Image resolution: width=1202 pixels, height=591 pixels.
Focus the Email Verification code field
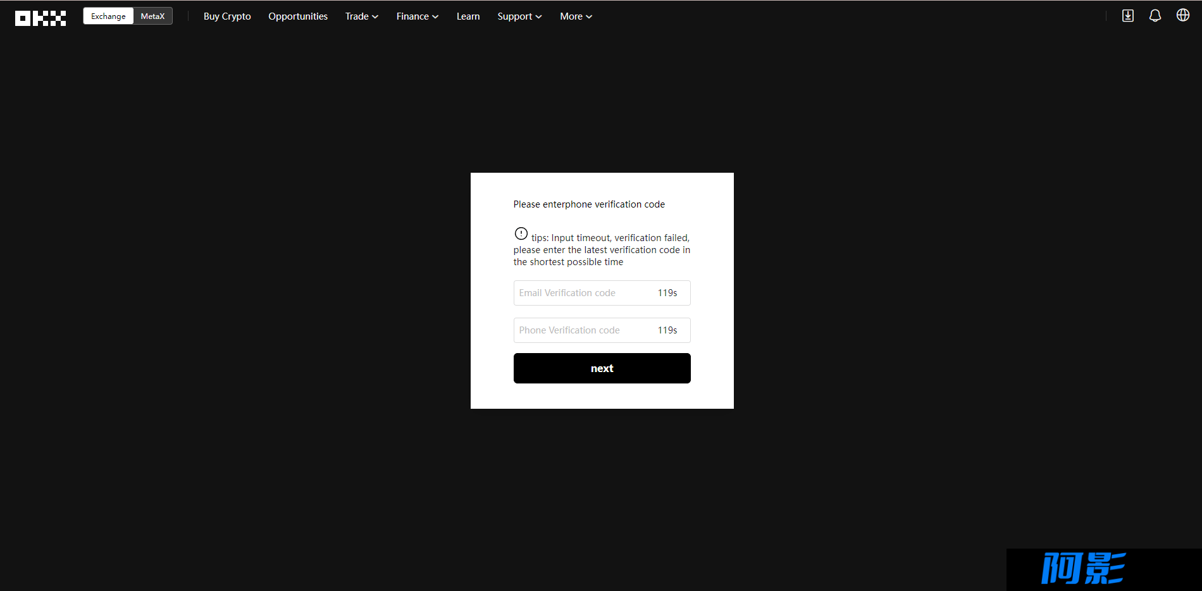[x=602, y=293]
